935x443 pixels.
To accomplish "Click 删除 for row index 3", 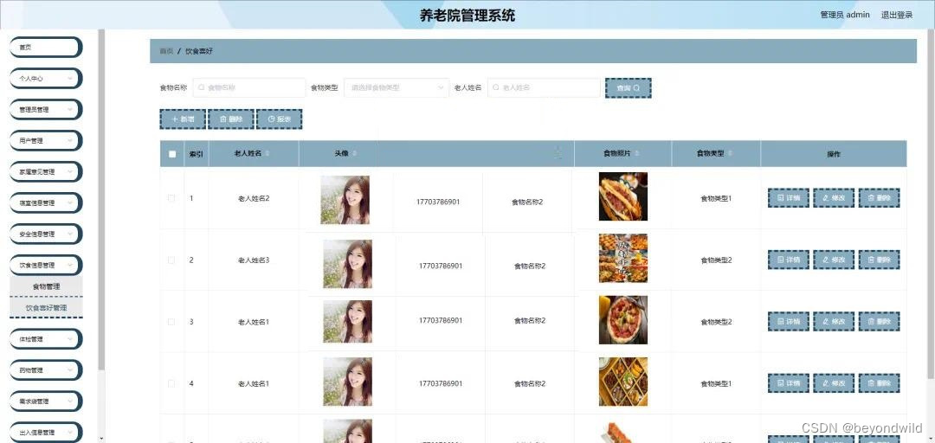I will (879, 321).
